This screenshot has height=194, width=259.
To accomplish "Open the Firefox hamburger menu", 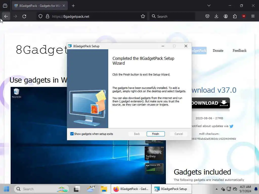I will [253, 16].
